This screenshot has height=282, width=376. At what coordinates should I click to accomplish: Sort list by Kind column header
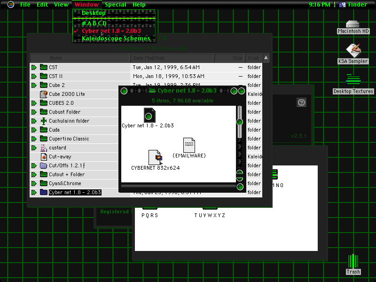[x=254, y=58]
